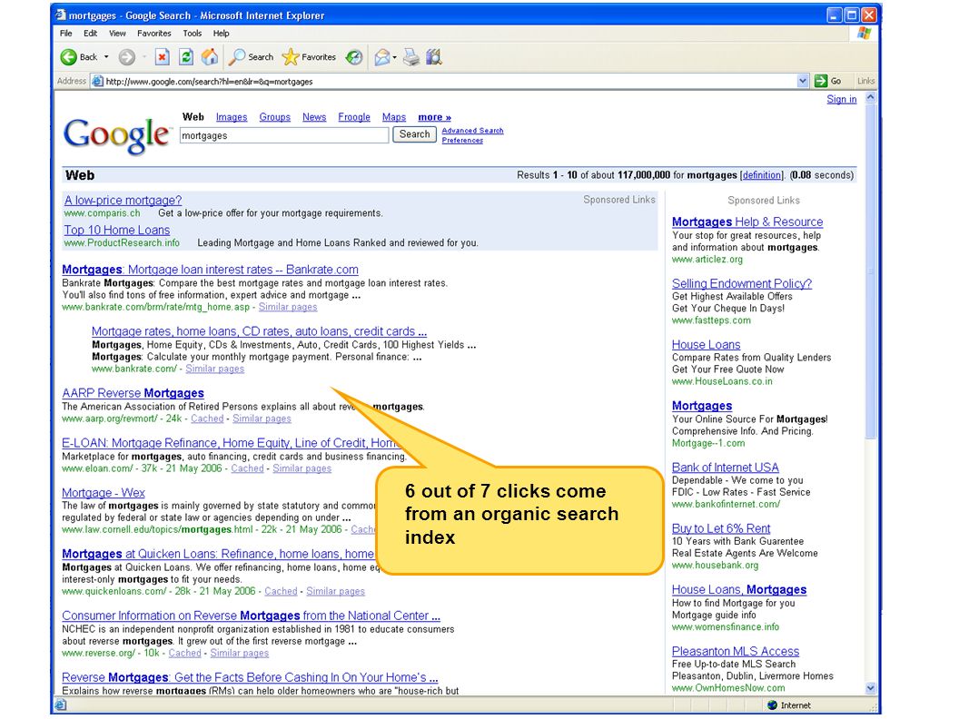Image resolution: width=959 pixels, height=719 pixels.
Task: Click the Links toolbar label
Action: (x=865, y=81)
